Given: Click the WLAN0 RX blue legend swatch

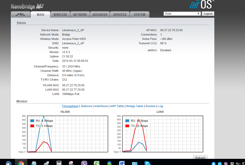Looking at the screenshot, I should [x=32, y=121].
